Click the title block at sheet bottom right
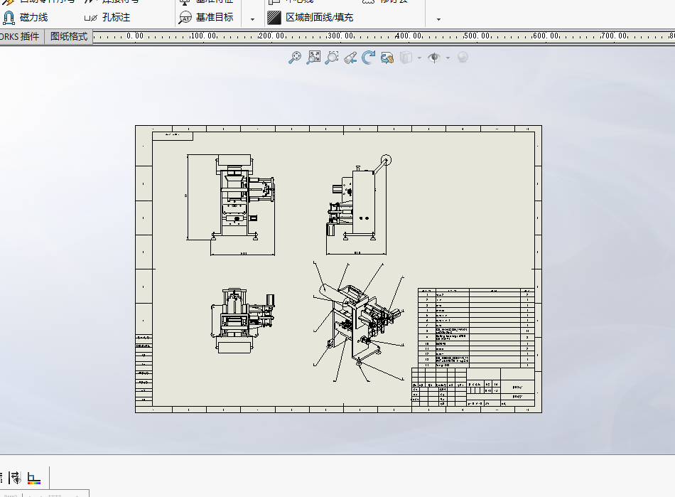The image size is (675, 497). [473, 388]
